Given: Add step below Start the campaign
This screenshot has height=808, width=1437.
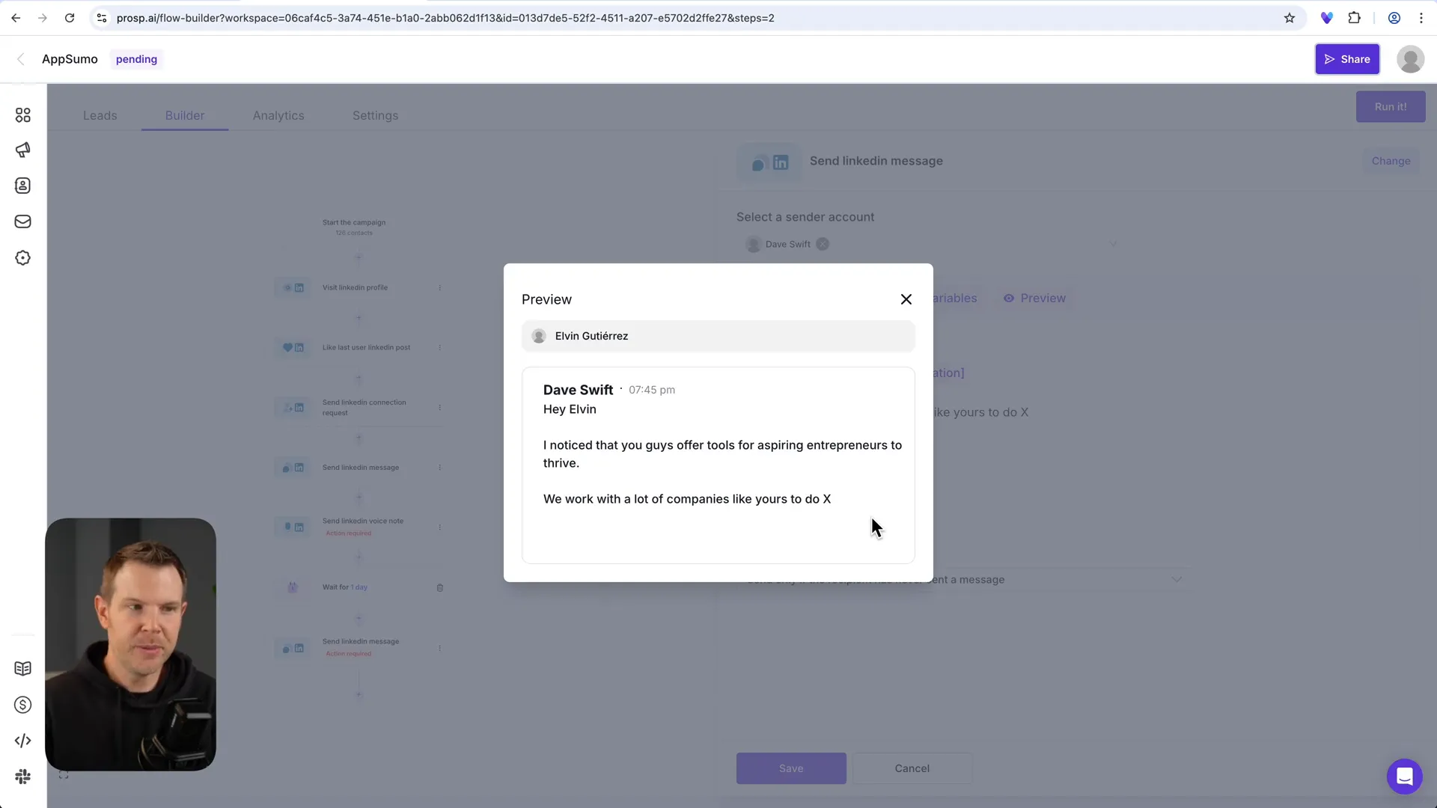Looking at the screenshot, I should [x=359, y=257].
